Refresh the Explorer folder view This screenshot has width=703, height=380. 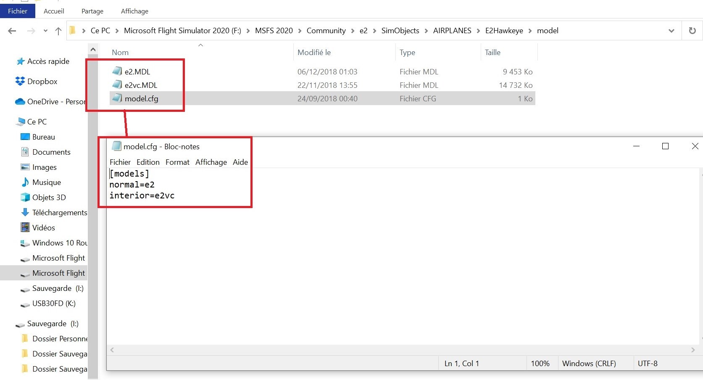point(692,31)
